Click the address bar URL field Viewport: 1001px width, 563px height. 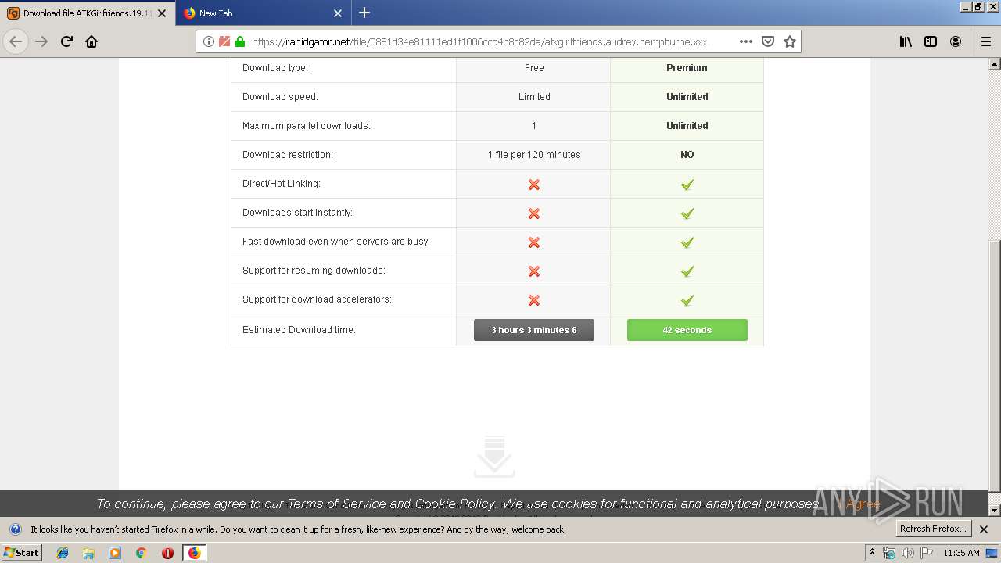pyautogui.click(x=479, y=41)
